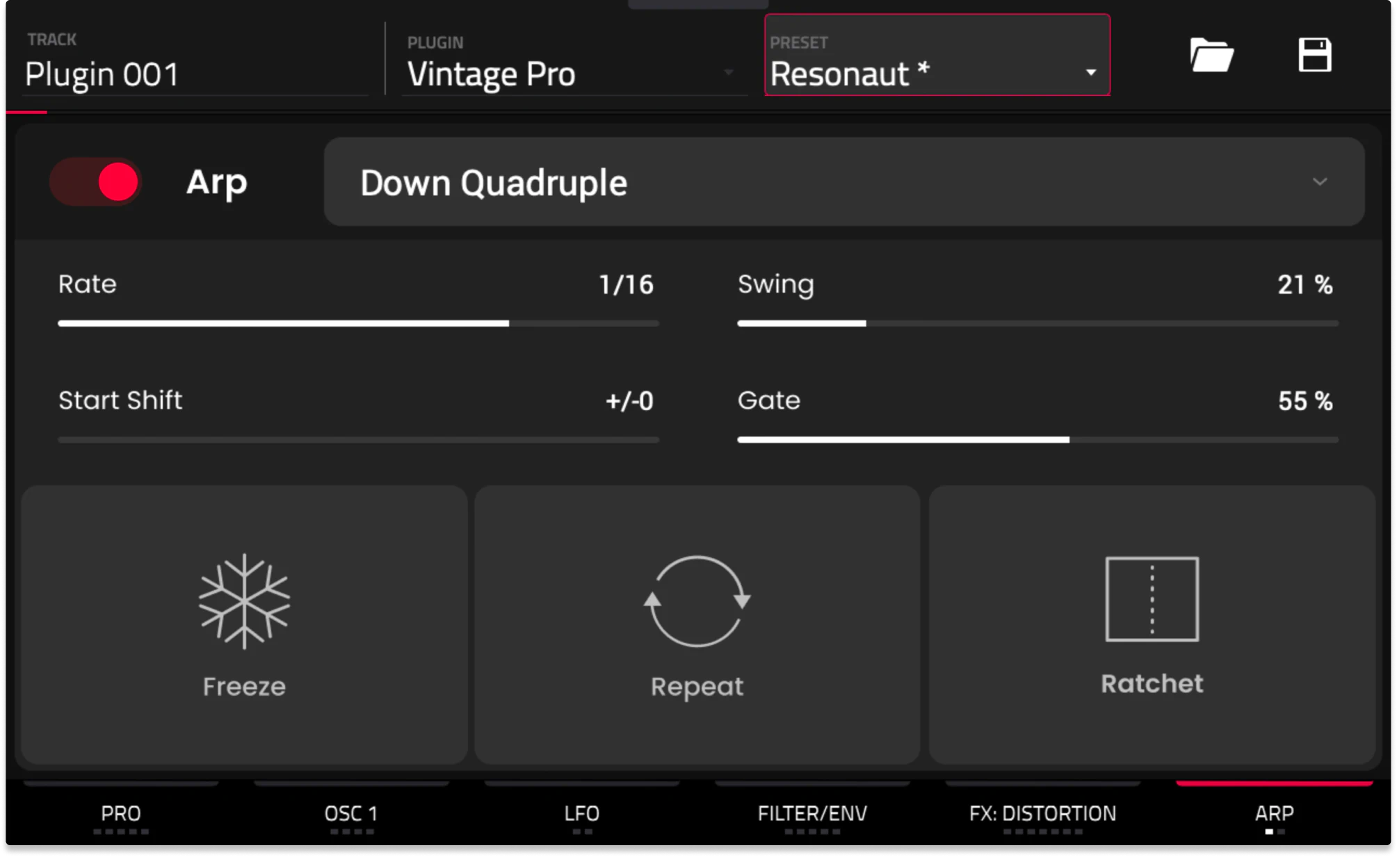This screenshot has width=1397, height=857.
Task: Open the LFO tab
Action: (x=582, y=813)
